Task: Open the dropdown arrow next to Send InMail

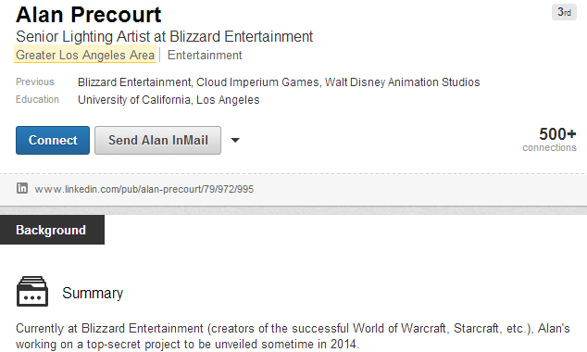Action: click(235, 141)
